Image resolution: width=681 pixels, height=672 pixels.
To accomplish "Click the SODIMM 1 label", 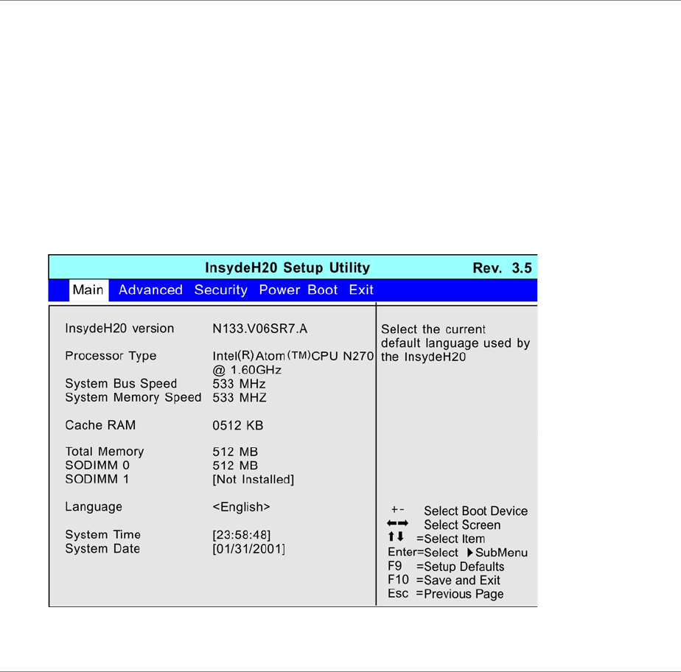I will [x=97, y=479].
